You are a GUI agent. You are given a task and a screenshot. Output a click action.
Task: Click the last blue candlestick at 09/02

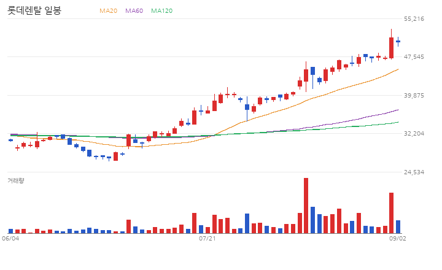tap(398, 42)
